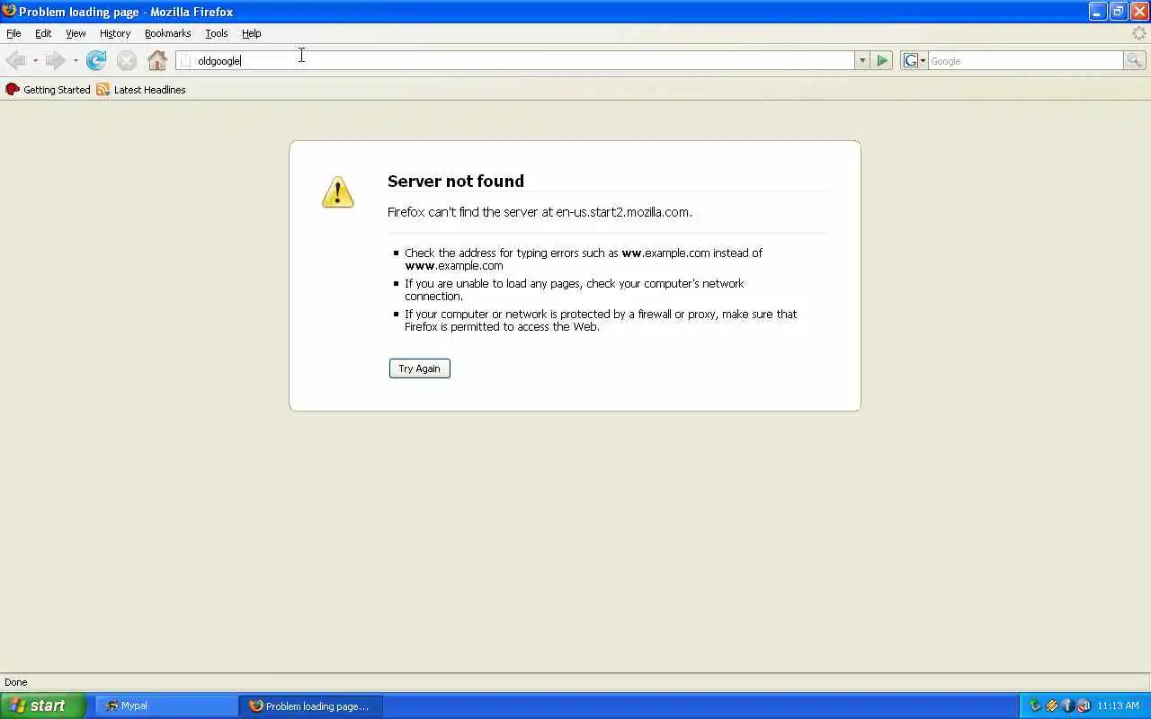Open the View menu

[76, 33]
